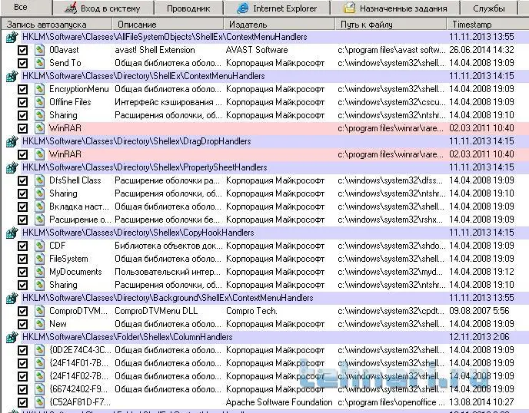Select the Directory\Shellex\CopyHookHandlers key row
This screenshot has width=529, height=413.
click(264, 233)
